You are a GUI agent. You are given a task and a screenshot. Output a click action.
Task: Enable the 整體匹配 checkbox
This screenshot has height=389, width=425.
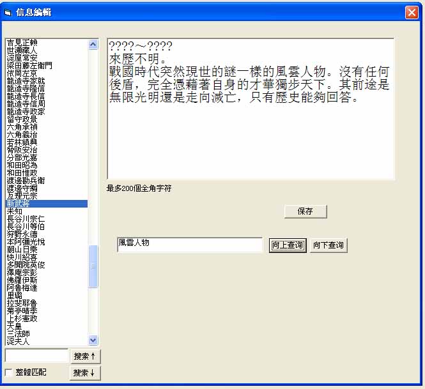[x=9, y=372]
